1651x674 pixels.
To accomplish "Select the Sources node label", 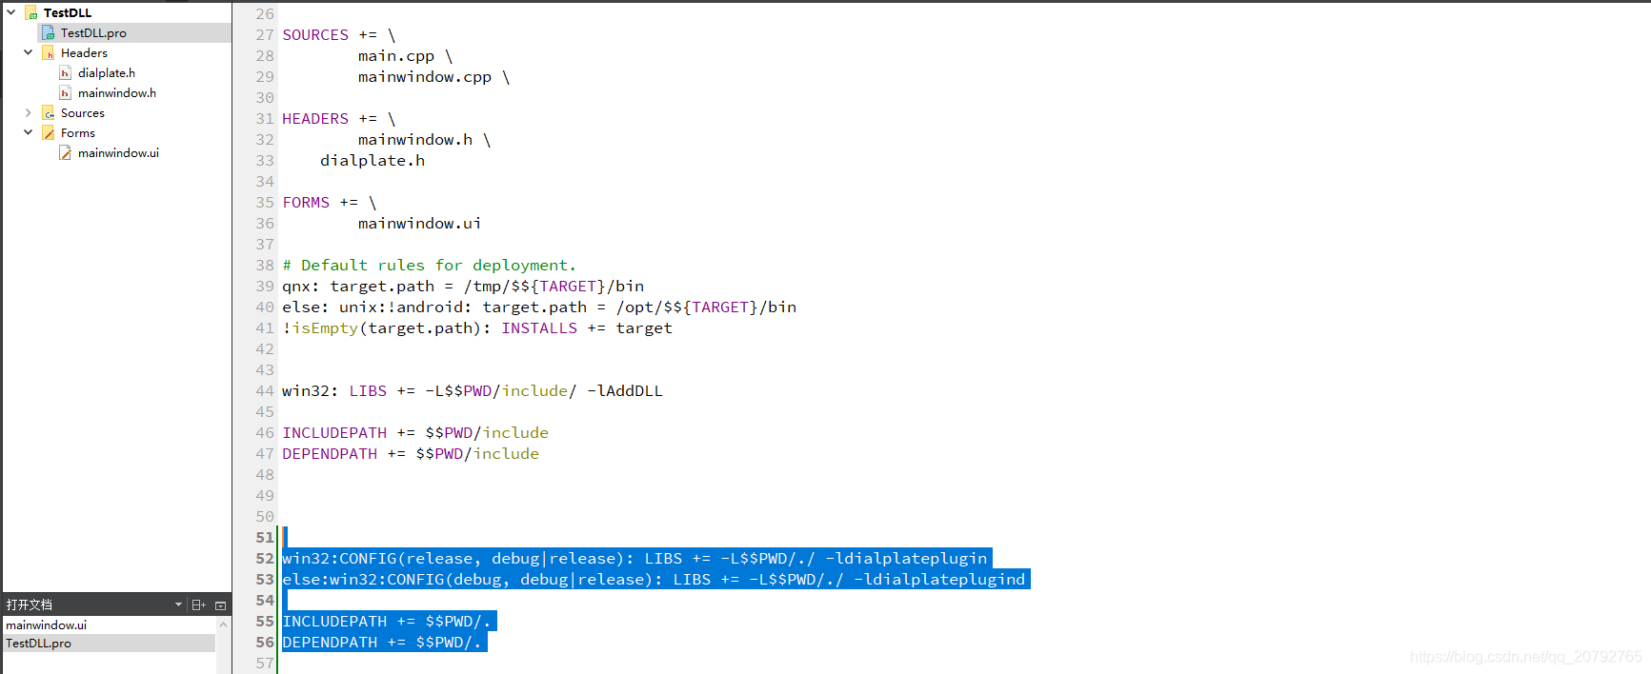I will pyautogui.click(x=83, y=112).
